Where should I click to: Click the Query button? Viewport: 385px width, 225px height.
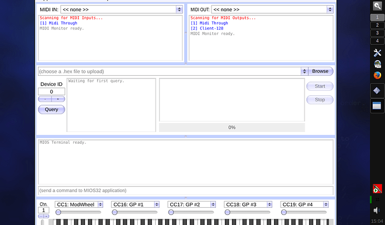click(51, 110)
